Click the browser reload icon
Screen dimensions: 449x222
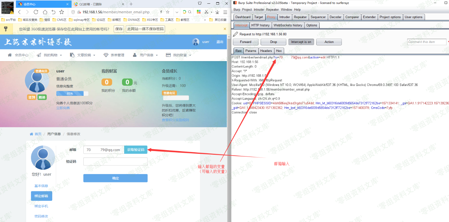coord(36,12)
